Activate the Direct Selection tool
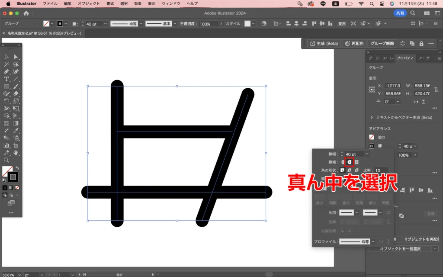The height and width of the screenshot is (277, 443). (x=16, y=57)
